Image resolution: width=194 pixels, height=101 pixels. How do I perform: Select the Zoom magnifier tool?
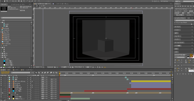(7, 1)
